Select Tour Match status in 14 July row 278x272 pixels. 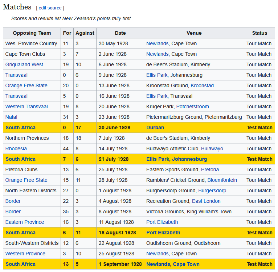[259, 148]
